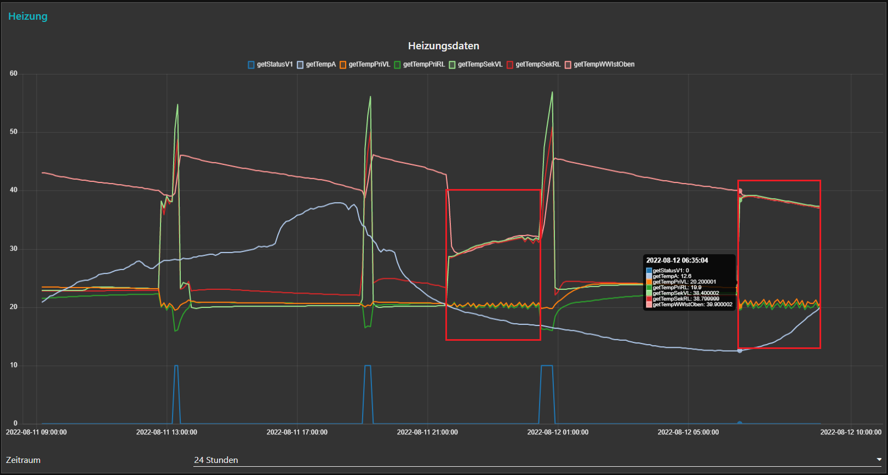This screenshot has width=888, height=475.
Task: Click x-axis label 2022-08-12 01:00:00
Action: (x=558, y=432)
